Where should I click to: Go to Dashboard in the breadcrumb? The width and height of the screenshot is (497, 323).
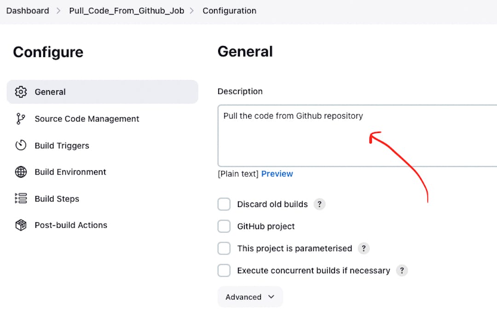coord(28,11)
